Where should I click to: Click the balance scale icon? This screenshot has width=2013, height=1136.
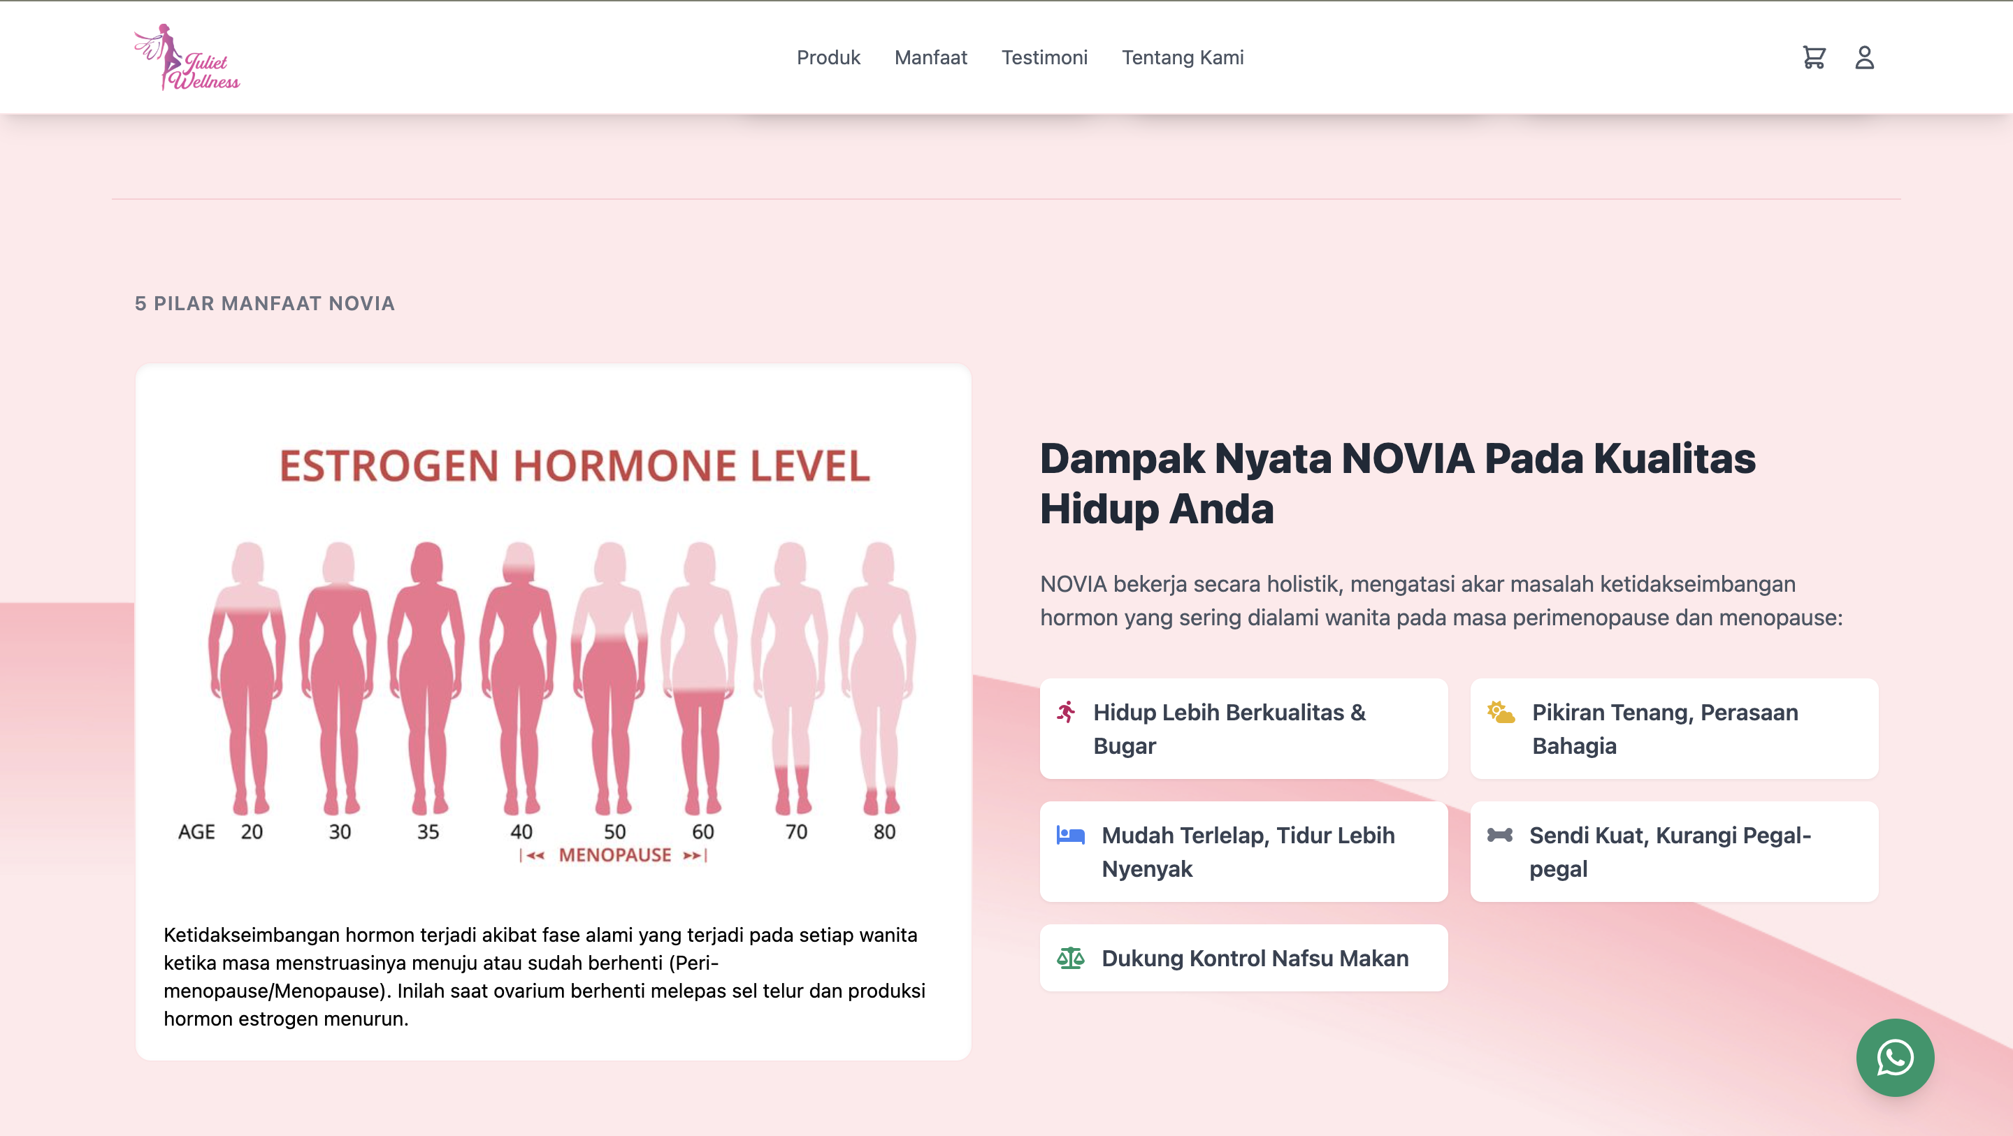coord(1071,958)
